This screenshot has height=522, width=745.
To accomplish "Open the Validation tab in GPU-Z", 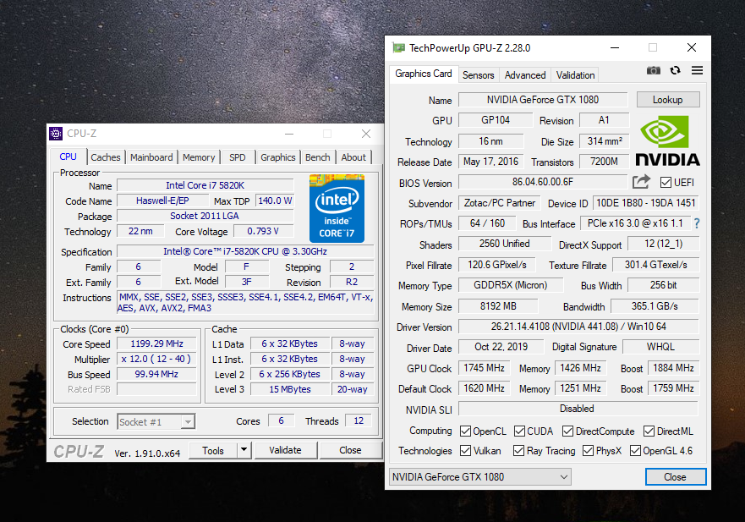I will (575, 75).
